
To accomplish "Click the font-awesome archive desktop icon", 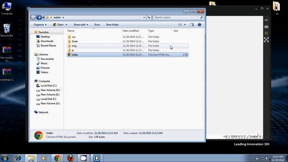I will point(7,54).
